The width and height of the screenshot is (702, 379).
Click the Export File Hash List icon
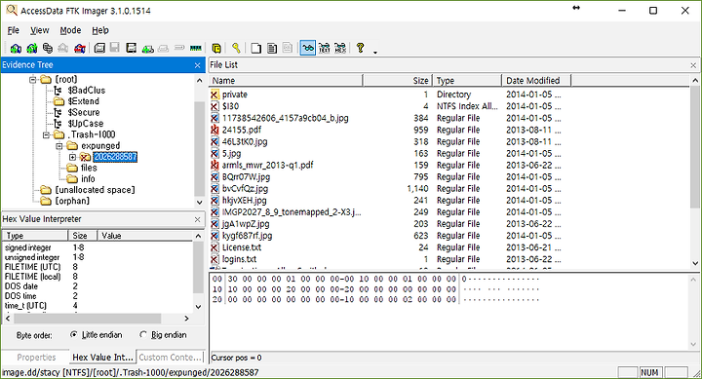(272, 48)
